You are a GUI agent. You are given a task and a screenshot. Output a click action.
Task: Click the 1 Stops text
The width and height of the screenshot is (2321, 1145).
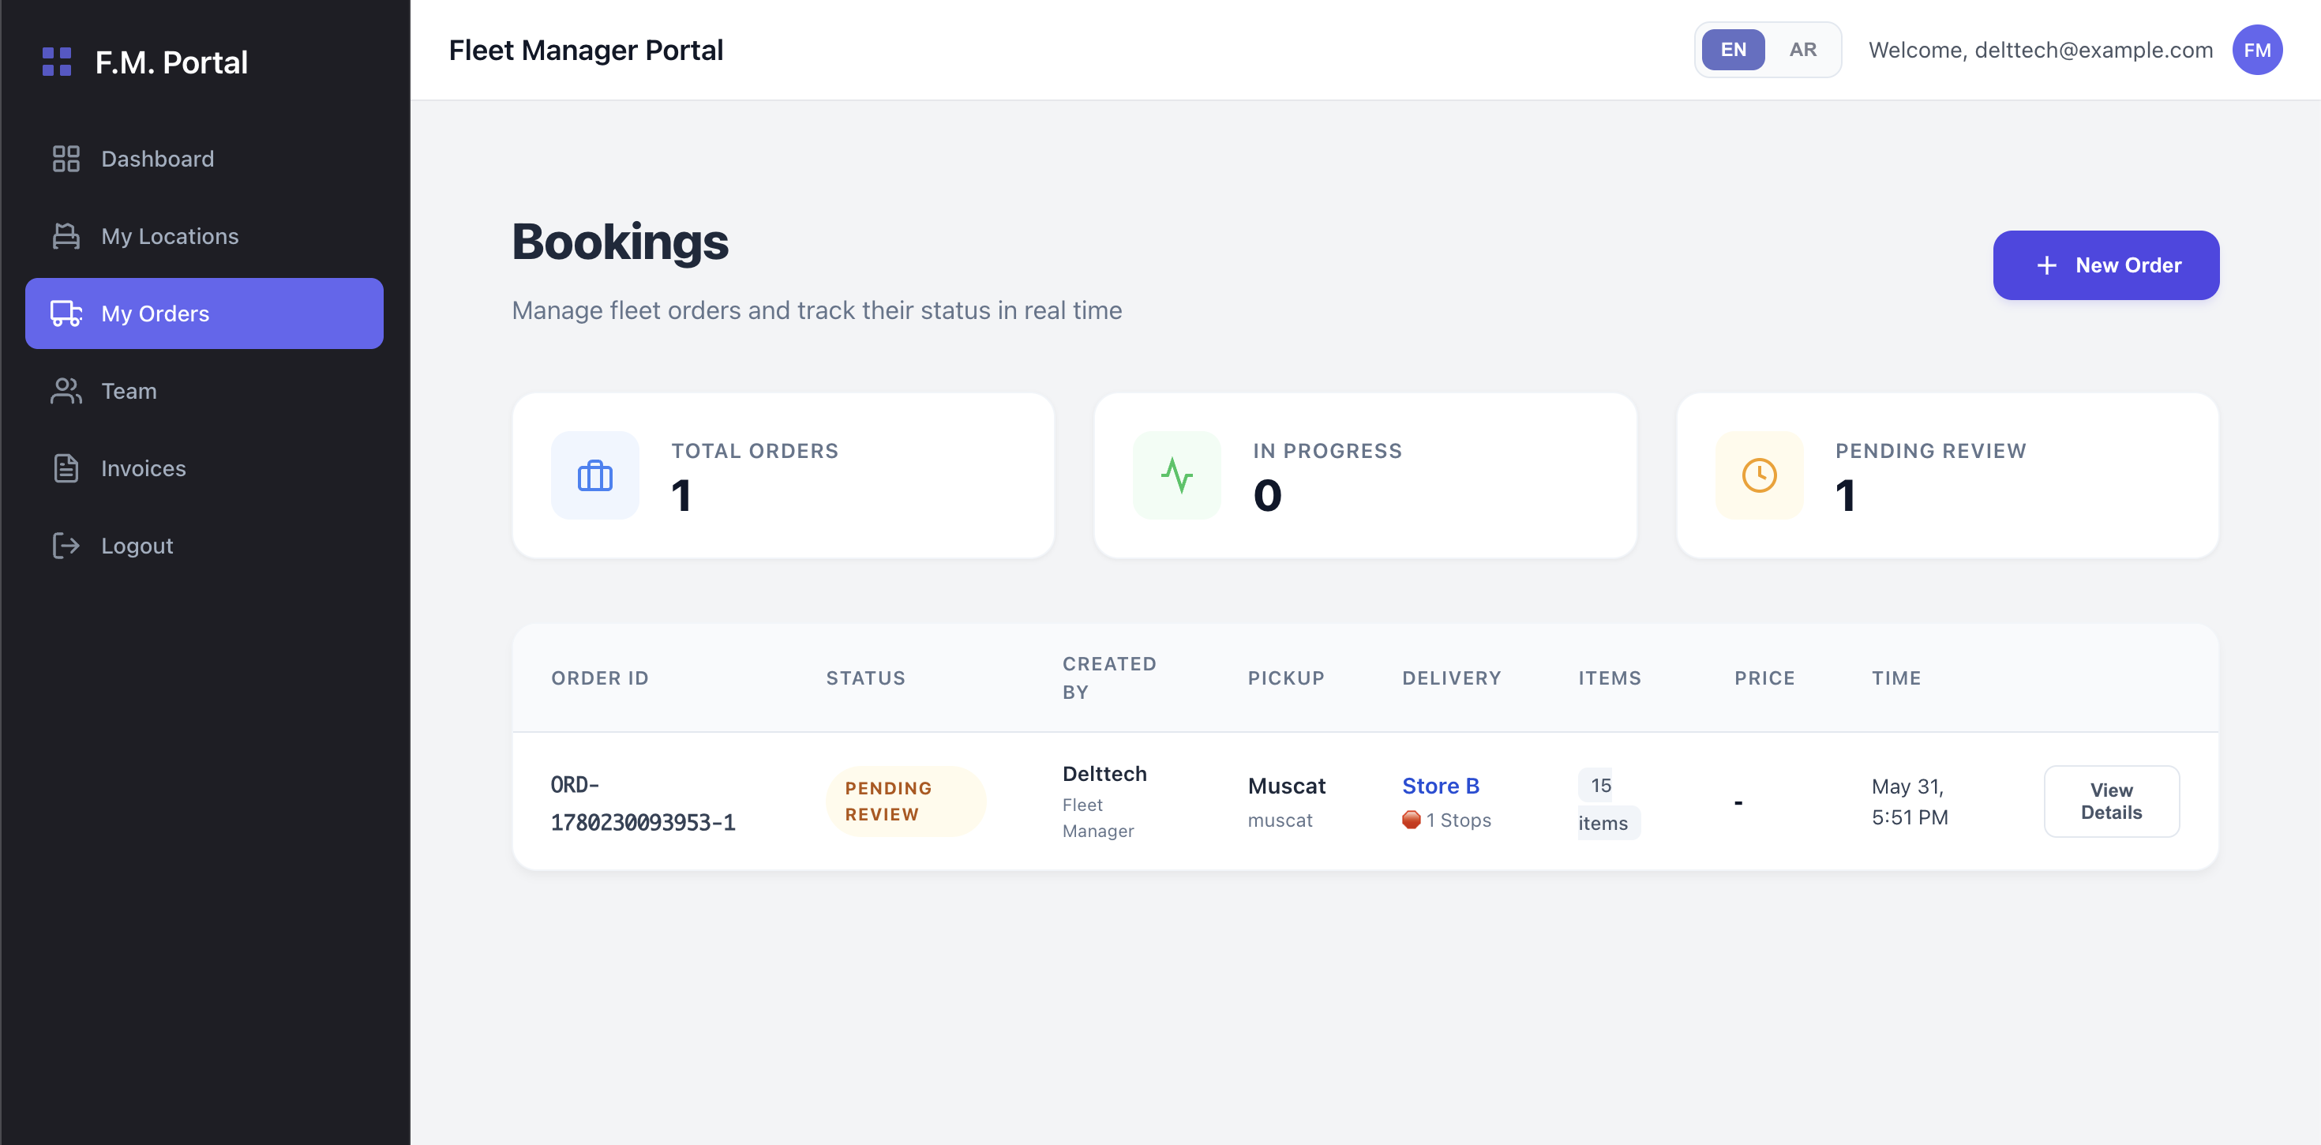coord(1458,820)
